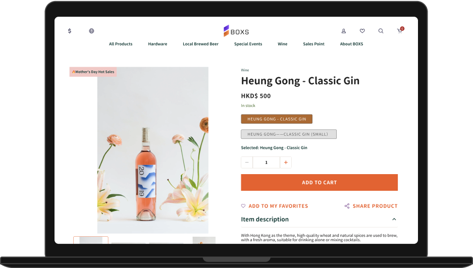
Task: Open the language globe icon
Action: pos(91,31)
